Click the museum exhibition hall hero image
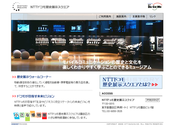The height and width of the screenshot is (134, 175). click(87, 46)
